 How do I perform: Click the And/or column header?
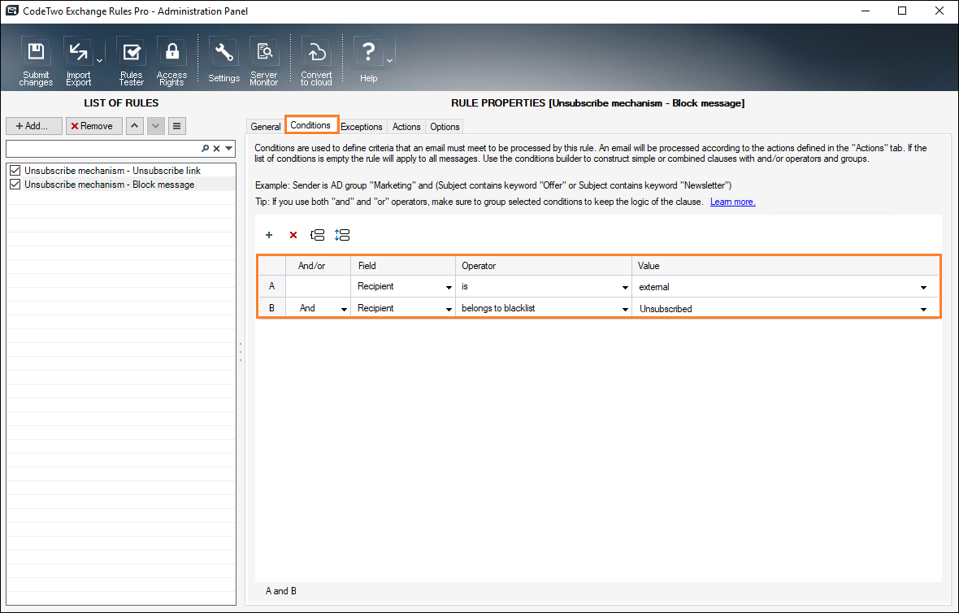click(318, 266)
